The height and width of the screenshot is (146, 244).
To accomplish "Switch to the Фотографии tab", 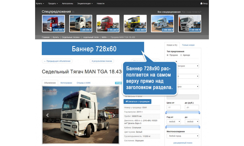I will coord(66,83).
